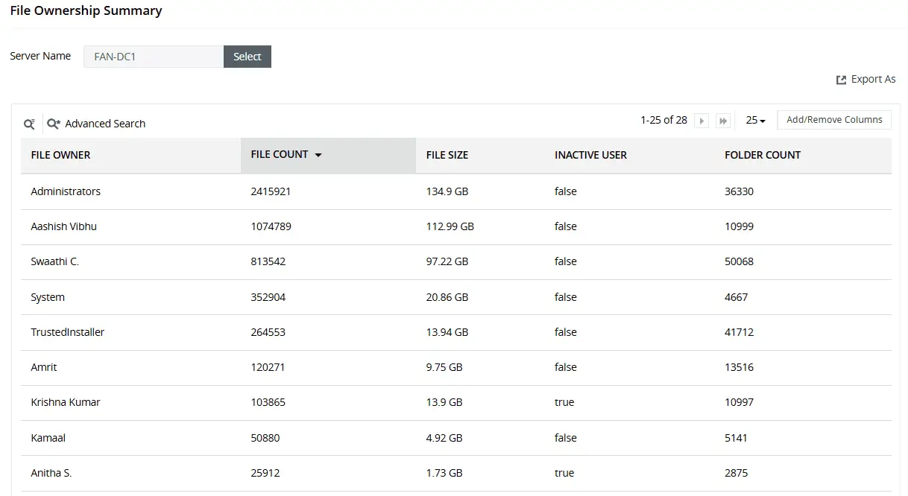Viewport: 908px width, 496px height.
Task: Select the Kamaal owner row
Action: click(x=48, y=438)
